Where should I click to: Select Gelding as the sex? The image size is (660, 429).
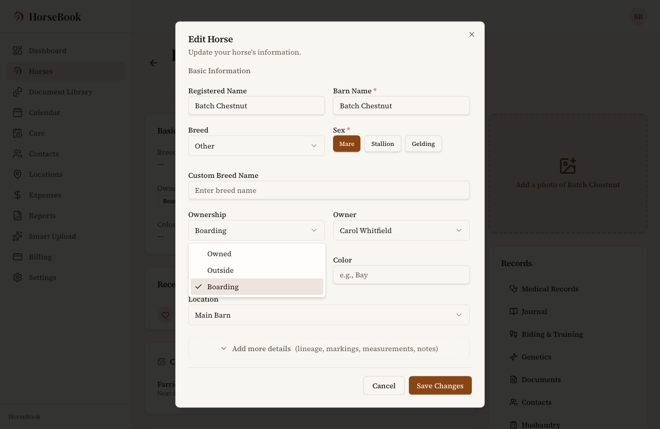[x=423, y=144]
